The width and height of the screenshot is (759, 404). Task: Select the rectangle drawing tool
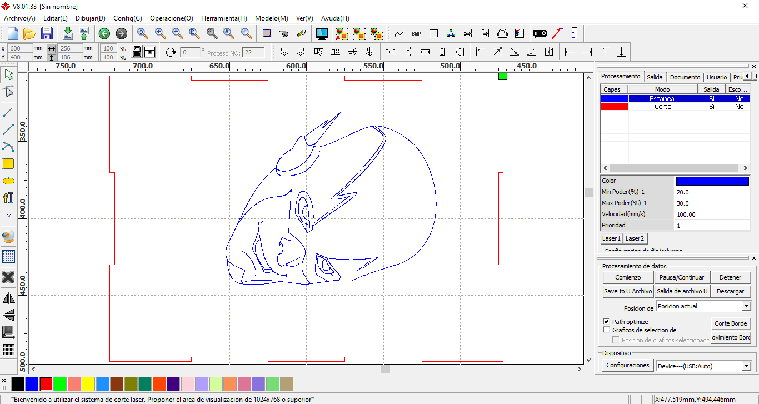point(8,164)
